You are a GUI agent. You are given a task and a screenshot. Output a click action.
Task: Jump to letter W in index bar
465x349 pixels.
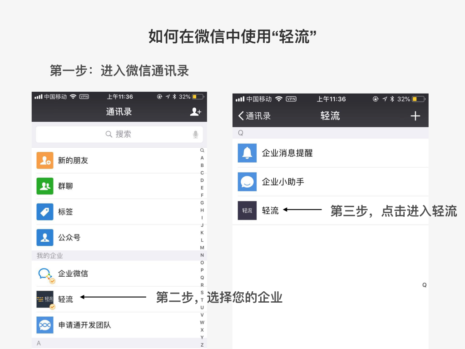[202, 322]
